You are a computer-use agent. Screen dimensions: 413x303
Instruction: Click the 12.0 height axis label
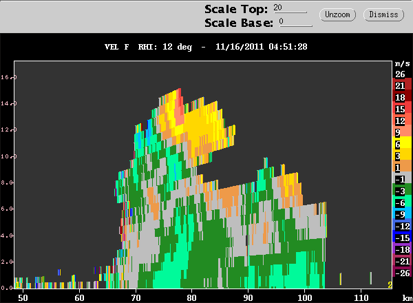coord(9,129)
